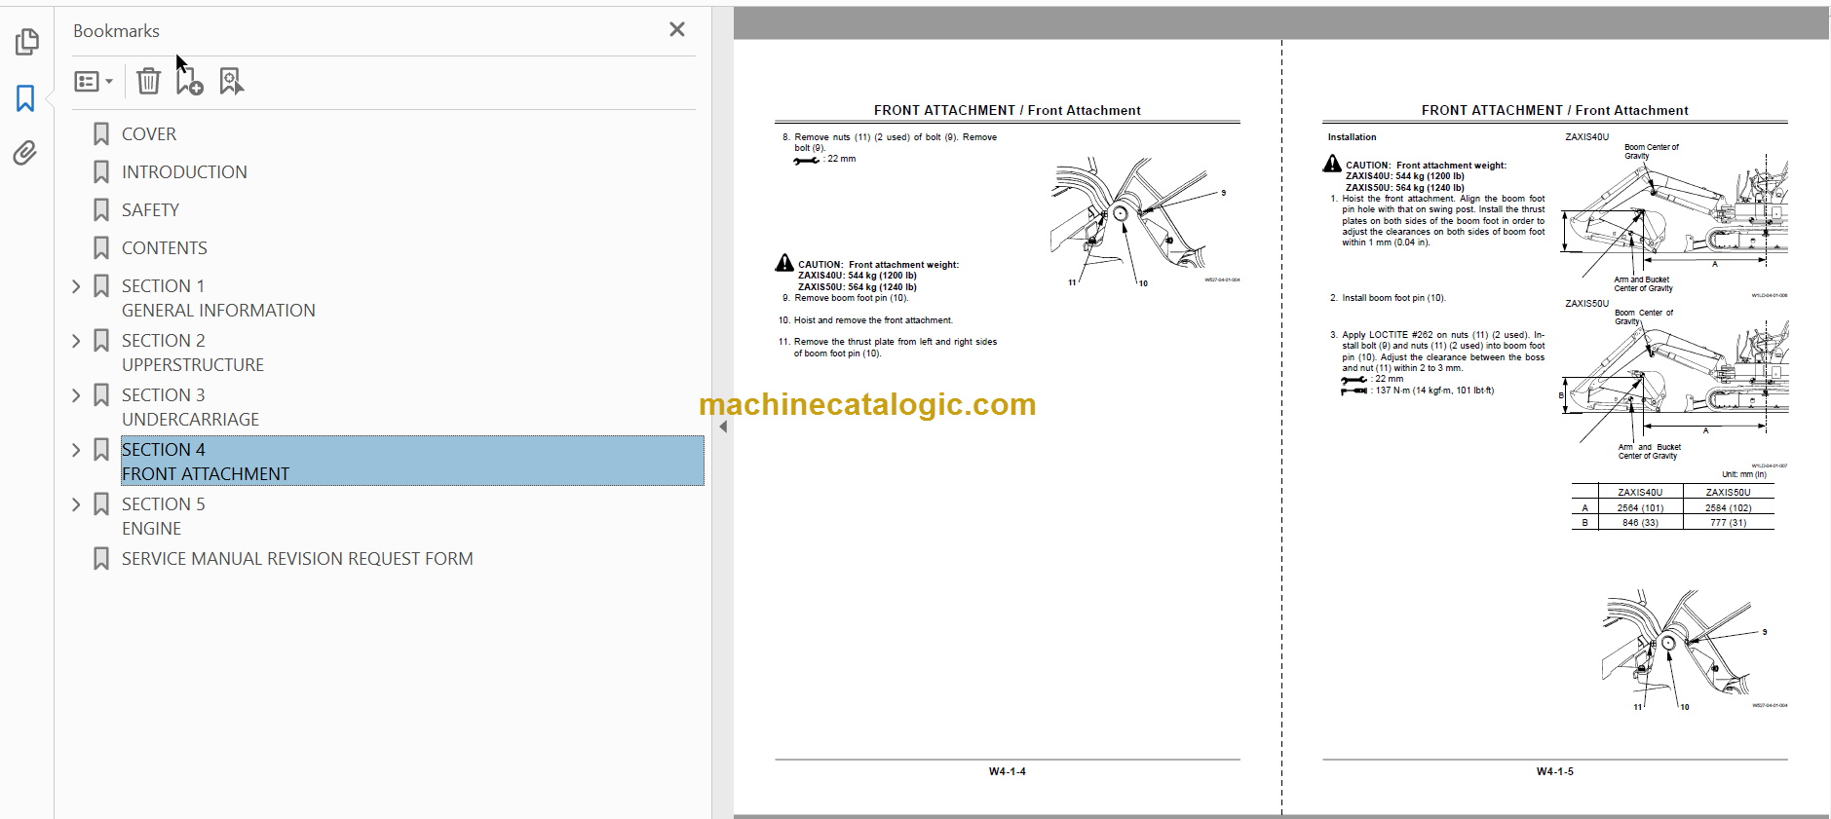
Task: Delete selected bookmark with trash icon
Action: click(x=148, y=81)
